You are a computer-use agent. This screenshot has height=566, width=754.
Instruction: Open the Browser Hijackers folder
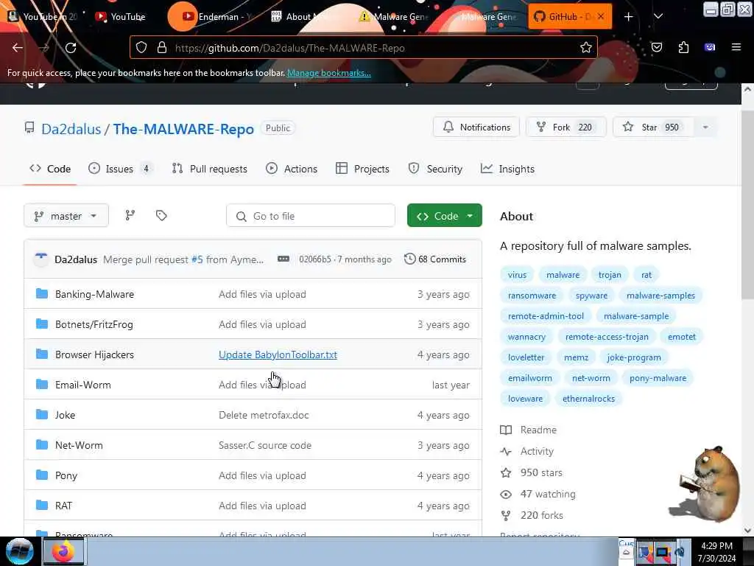click(94, 354)
